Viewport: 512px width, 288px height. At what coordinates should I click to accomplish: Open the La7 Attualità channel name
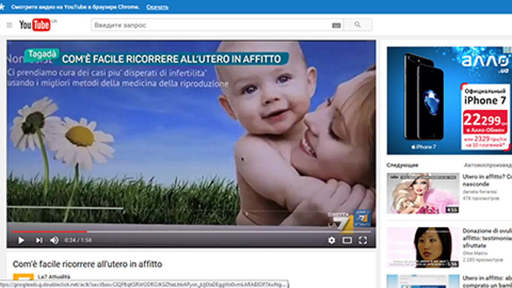tap(54, 277)
